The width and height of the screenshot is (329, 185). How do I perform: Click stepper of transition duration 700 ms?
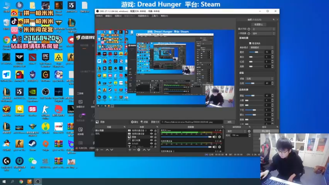[x=250, y=135]
